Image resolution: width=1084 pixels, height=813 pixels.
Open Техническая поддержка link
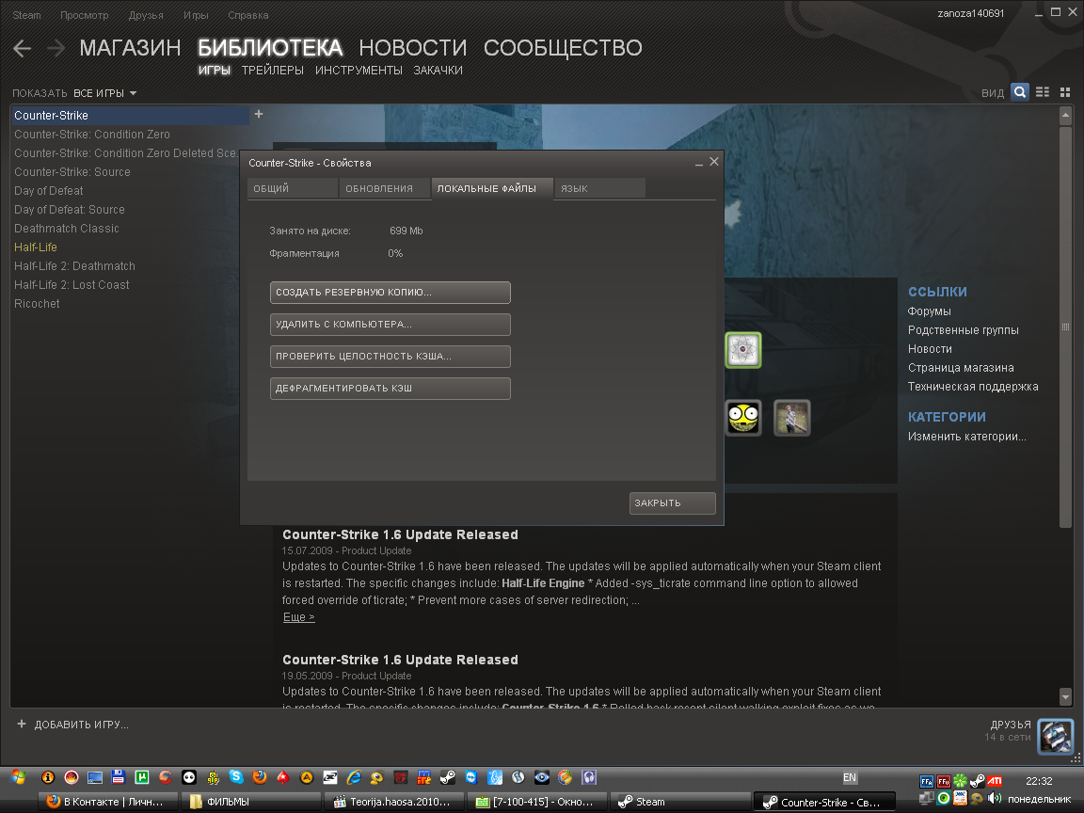pyautogui.click(x=973, y=387)
